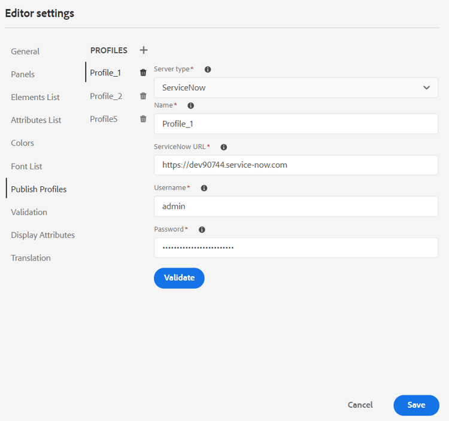The height and width of the screenshot is (421, 449).
Task: Cancel the editor settings dialog
Action: [360, 405]
